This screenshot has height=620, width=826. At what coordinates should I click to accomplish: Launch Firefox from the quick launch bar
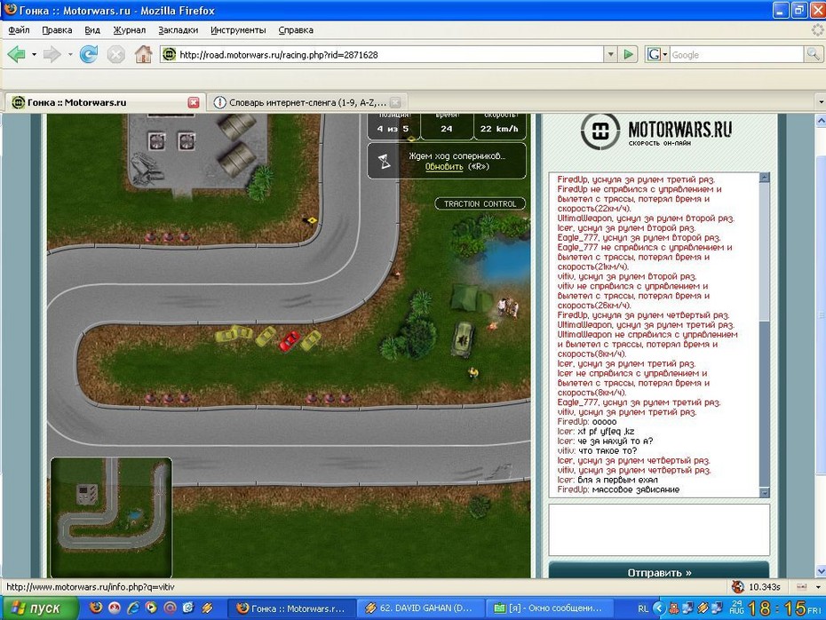point(96,608)
